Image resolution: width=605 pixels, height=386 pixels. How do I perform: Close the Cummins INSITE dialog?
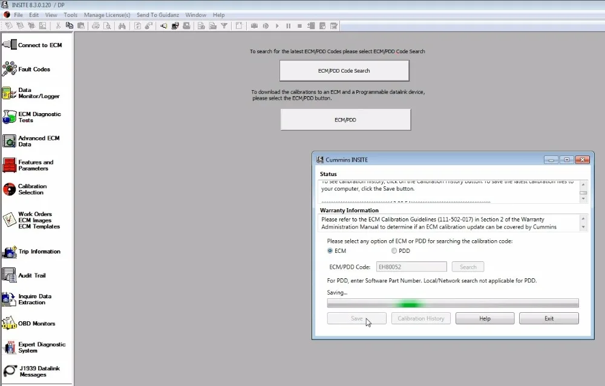point(582,160)
